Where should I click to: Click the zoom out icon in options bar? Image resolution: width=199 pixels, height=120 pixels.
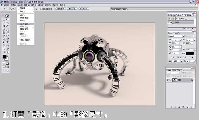click(13, 9)
